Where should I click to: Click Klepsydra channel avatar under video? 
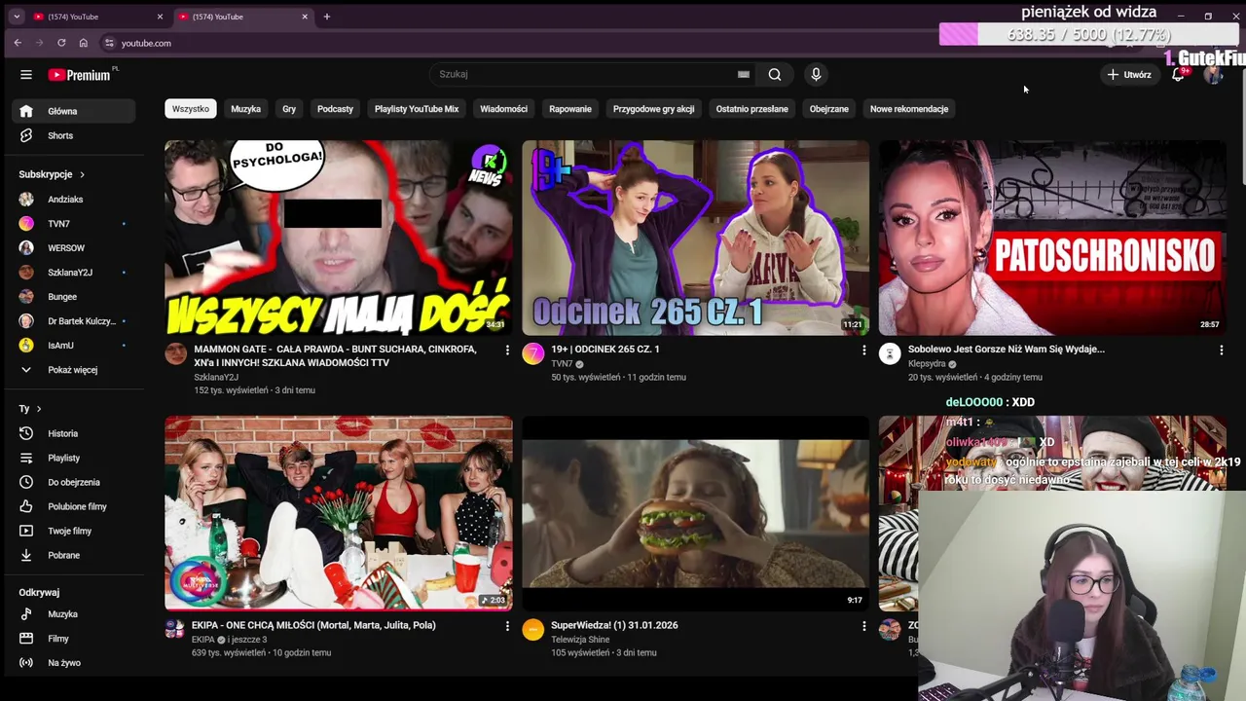tap(890, 353)
